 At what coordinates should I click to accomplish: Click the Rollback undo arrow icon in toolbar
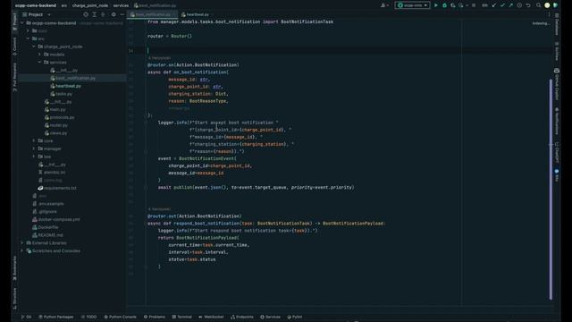528,5
